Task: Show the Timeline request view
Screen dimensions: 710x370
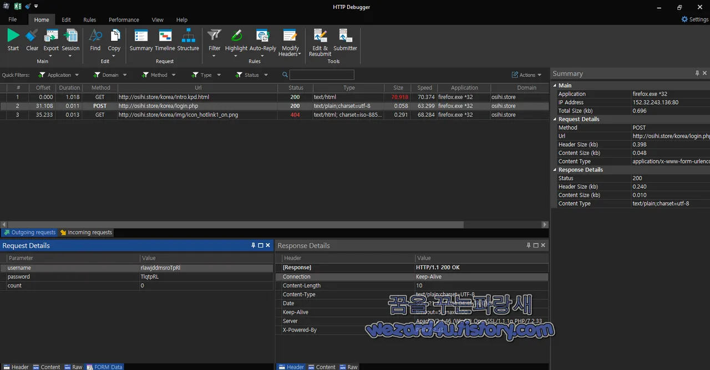Action: pos(165,40)
